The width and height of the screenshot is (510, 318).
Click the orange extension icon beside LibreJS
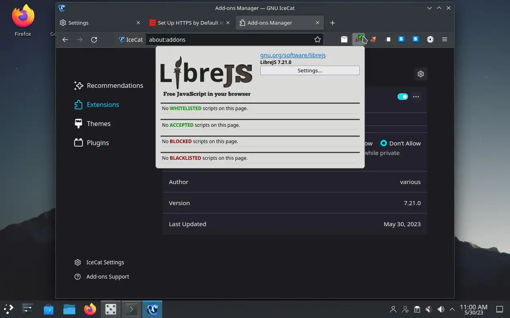(x=373, y=39)
